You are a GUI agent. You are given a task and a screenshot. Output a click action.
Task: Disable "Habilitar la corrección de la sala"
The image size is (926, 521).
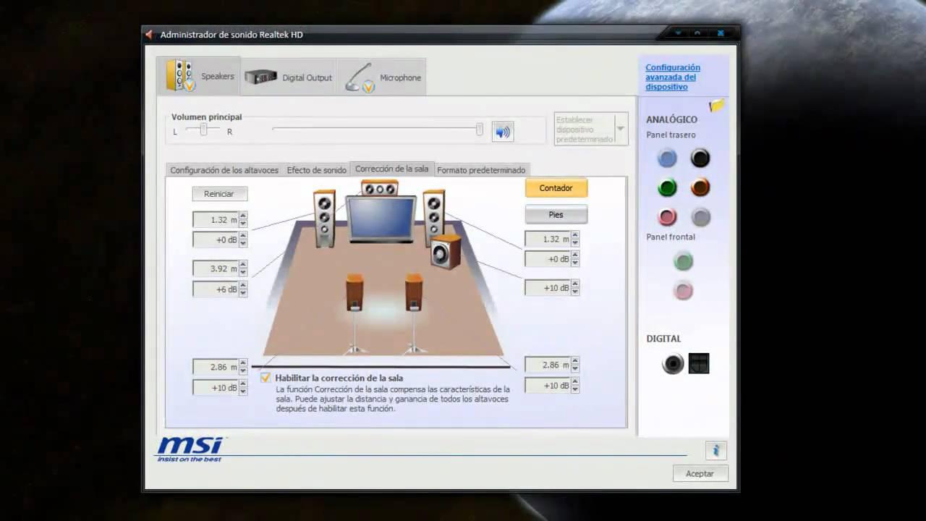point(266,378)
